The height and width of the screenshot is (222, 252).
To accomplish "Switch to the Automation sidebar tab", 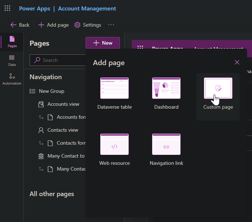I will point(12,79).
